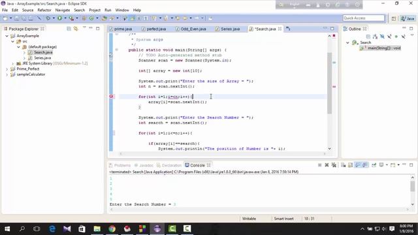
Task: Open Console new console icon
Action: pyautogui.click(x=393, y=165)
